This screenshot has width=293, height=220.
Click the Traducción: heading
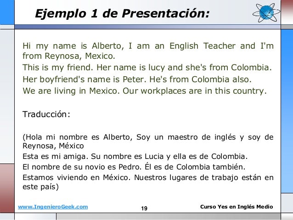tap(46, 114)
